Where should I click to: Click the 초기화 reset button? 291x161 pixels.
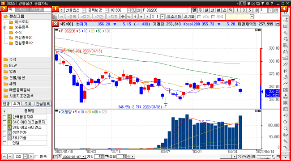[189, 17]
